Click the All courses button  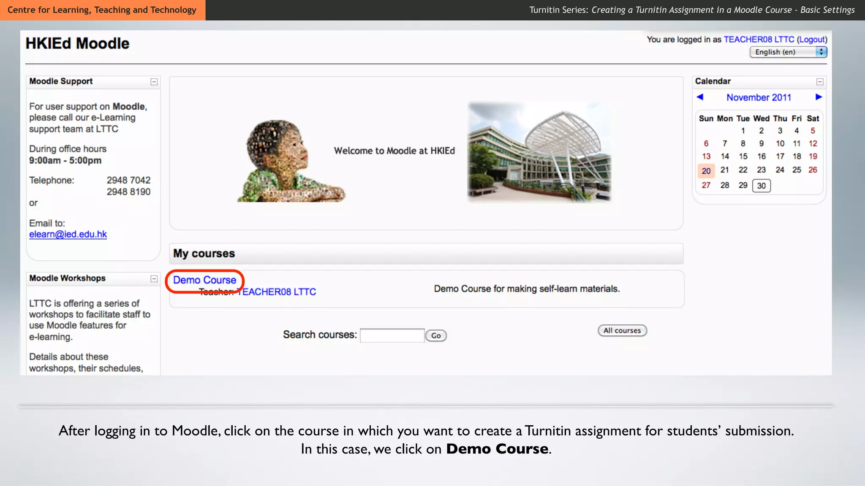[622, 331]
